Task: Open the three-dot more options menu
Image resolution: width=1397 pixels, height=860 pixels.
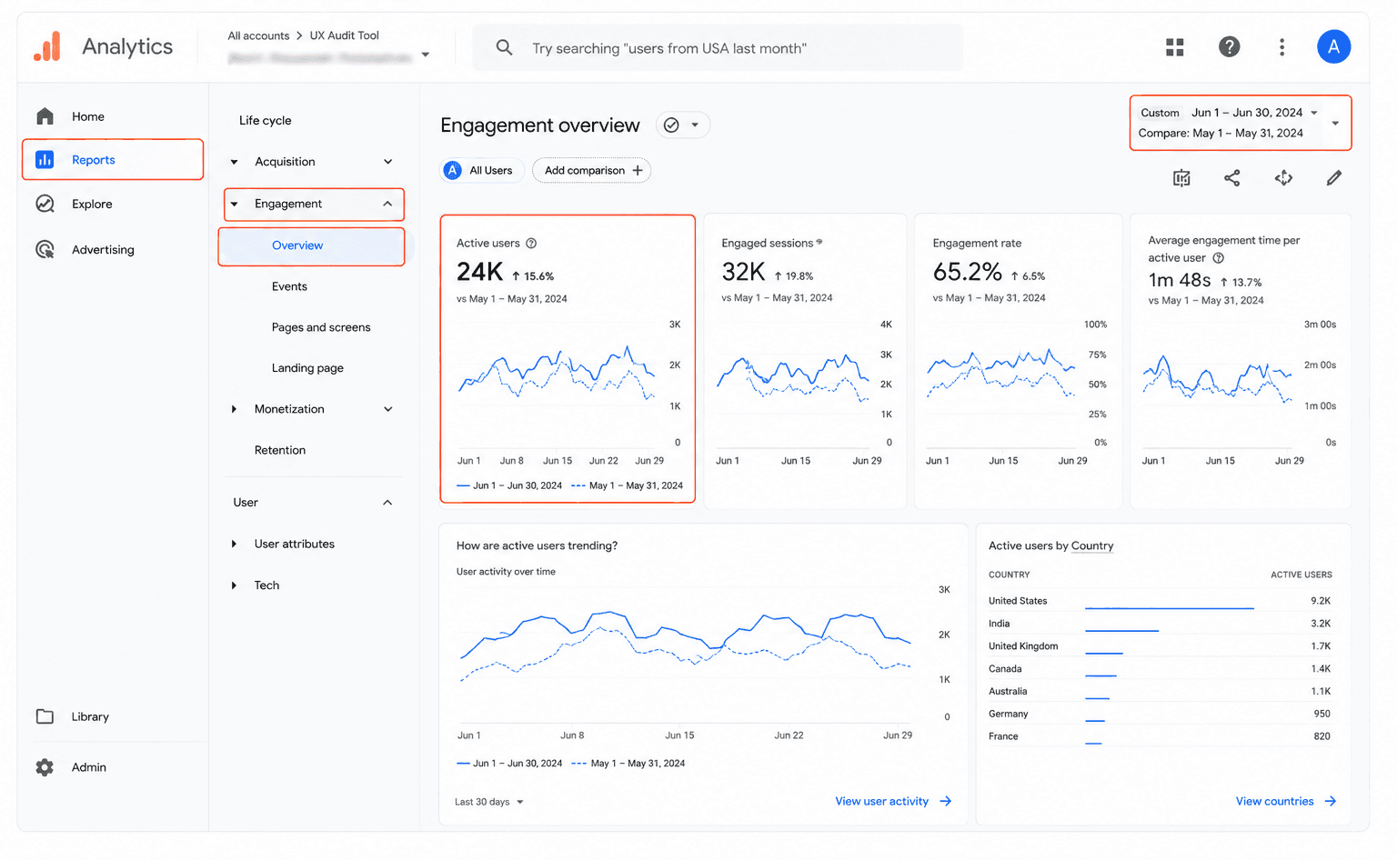Action: point(1281,47)
